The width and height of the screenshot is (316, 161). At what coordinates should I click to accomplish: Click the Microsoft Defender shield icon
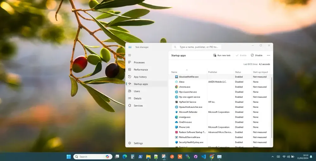click(x=177, y=112)
